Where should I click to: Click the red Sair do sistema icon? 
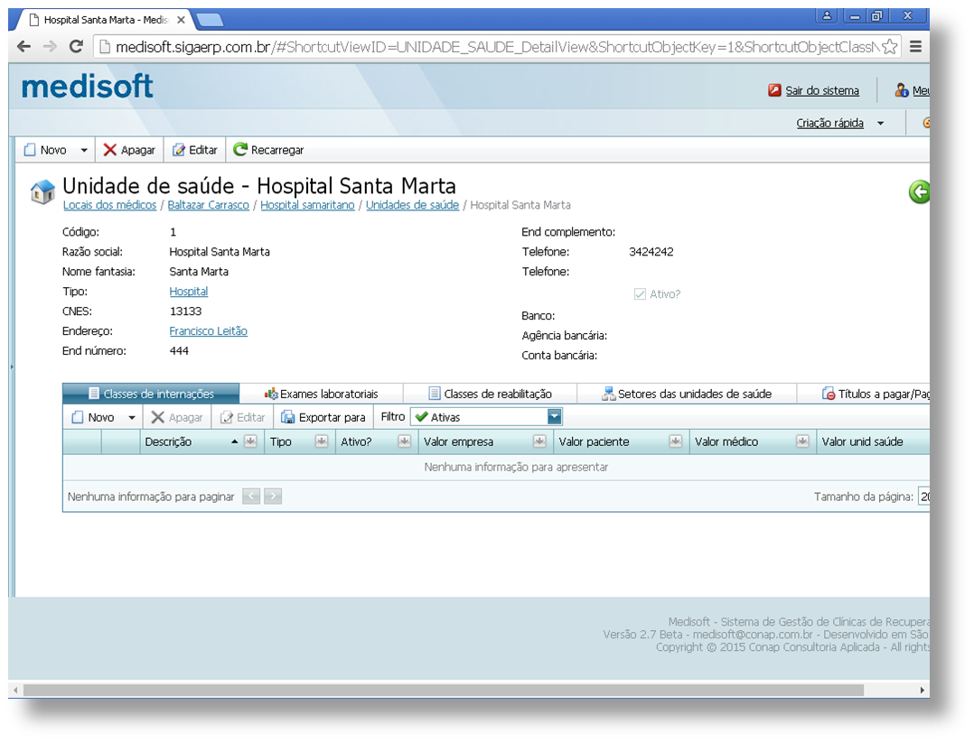pos(774,90)
